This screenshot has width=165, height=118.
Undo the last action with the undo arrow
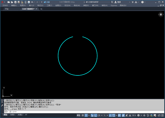tap(32, 2)
